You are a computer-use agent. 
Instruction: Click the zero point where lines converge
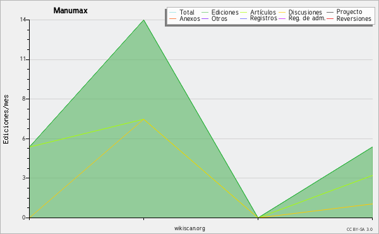click(x=258, y=218)
